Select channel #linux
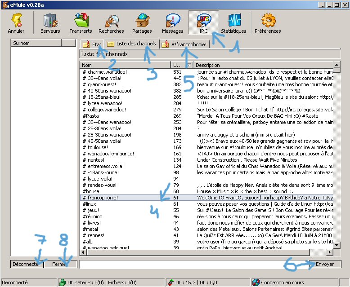The image size is (350, 287). pos(206,204)
